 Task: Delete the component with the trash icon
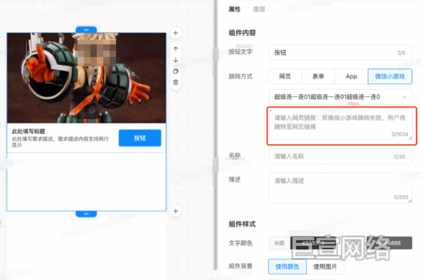tap(175, 82)
